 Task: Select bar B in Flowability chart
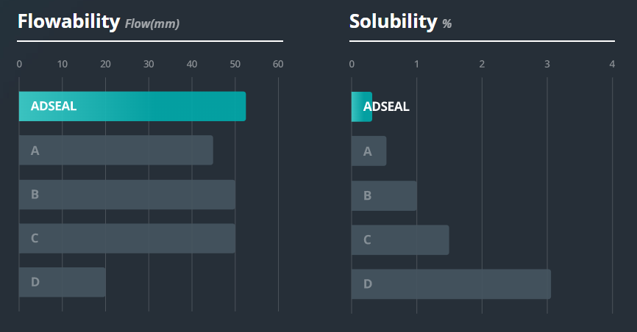127,195
